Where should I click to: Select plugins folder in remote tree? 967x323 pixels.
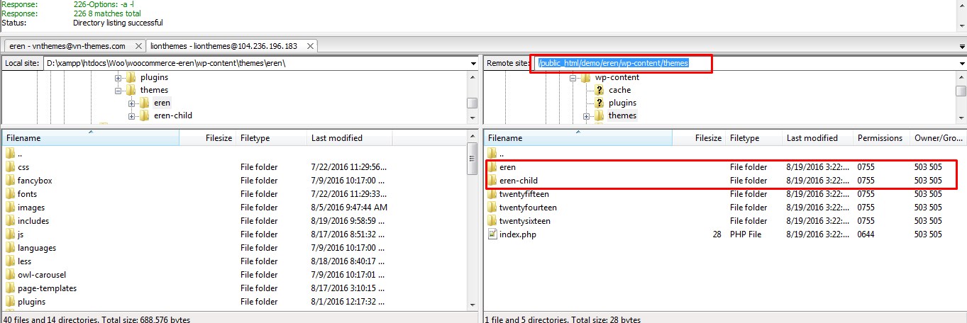pyautogui.click(x=622, y=103)
